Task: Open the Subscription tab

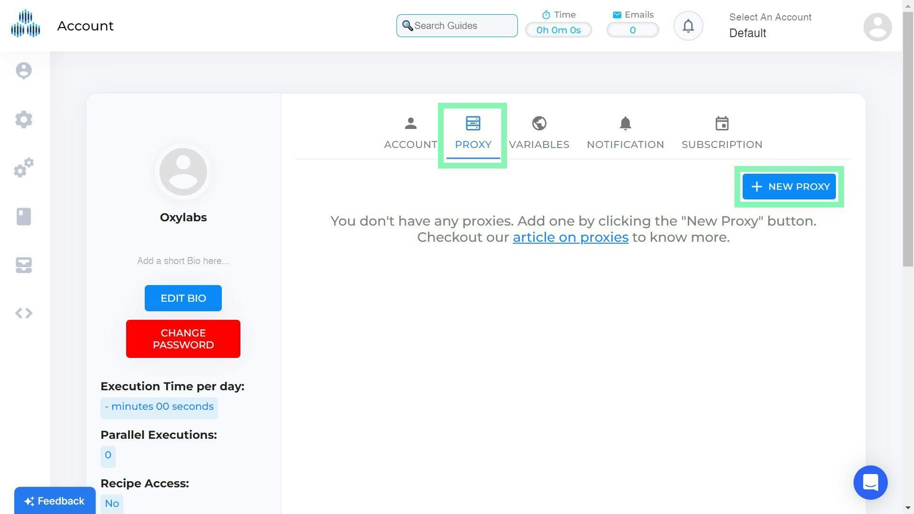Action: (x=722, y=134)
